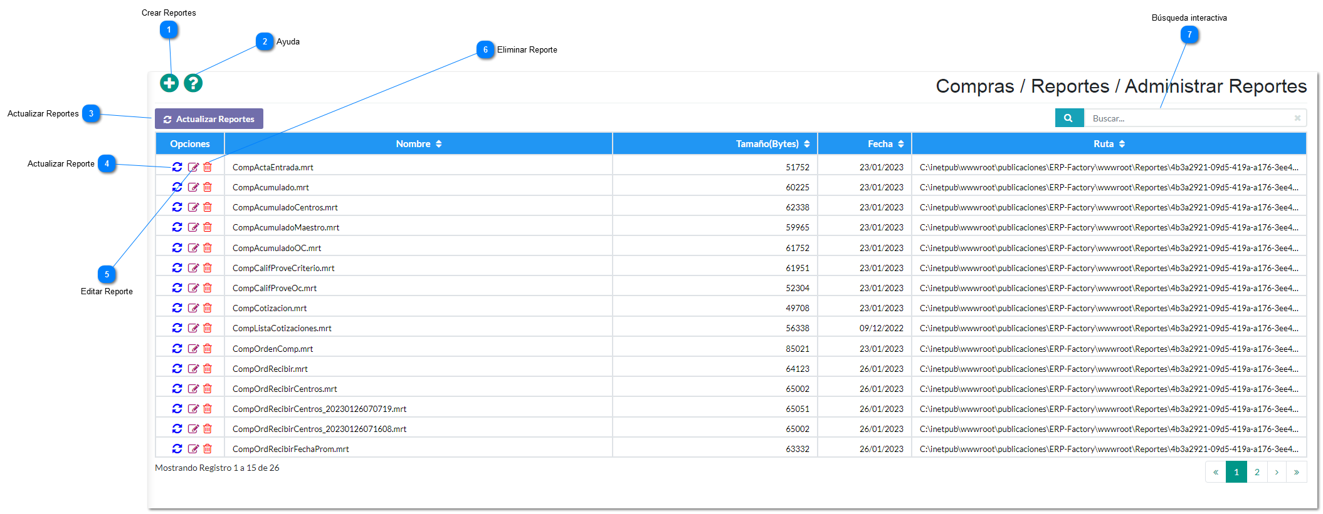
Task: Delete the CompCalifProveOc.mrt report
Action: pyautogui.click(x=208, y=288)
